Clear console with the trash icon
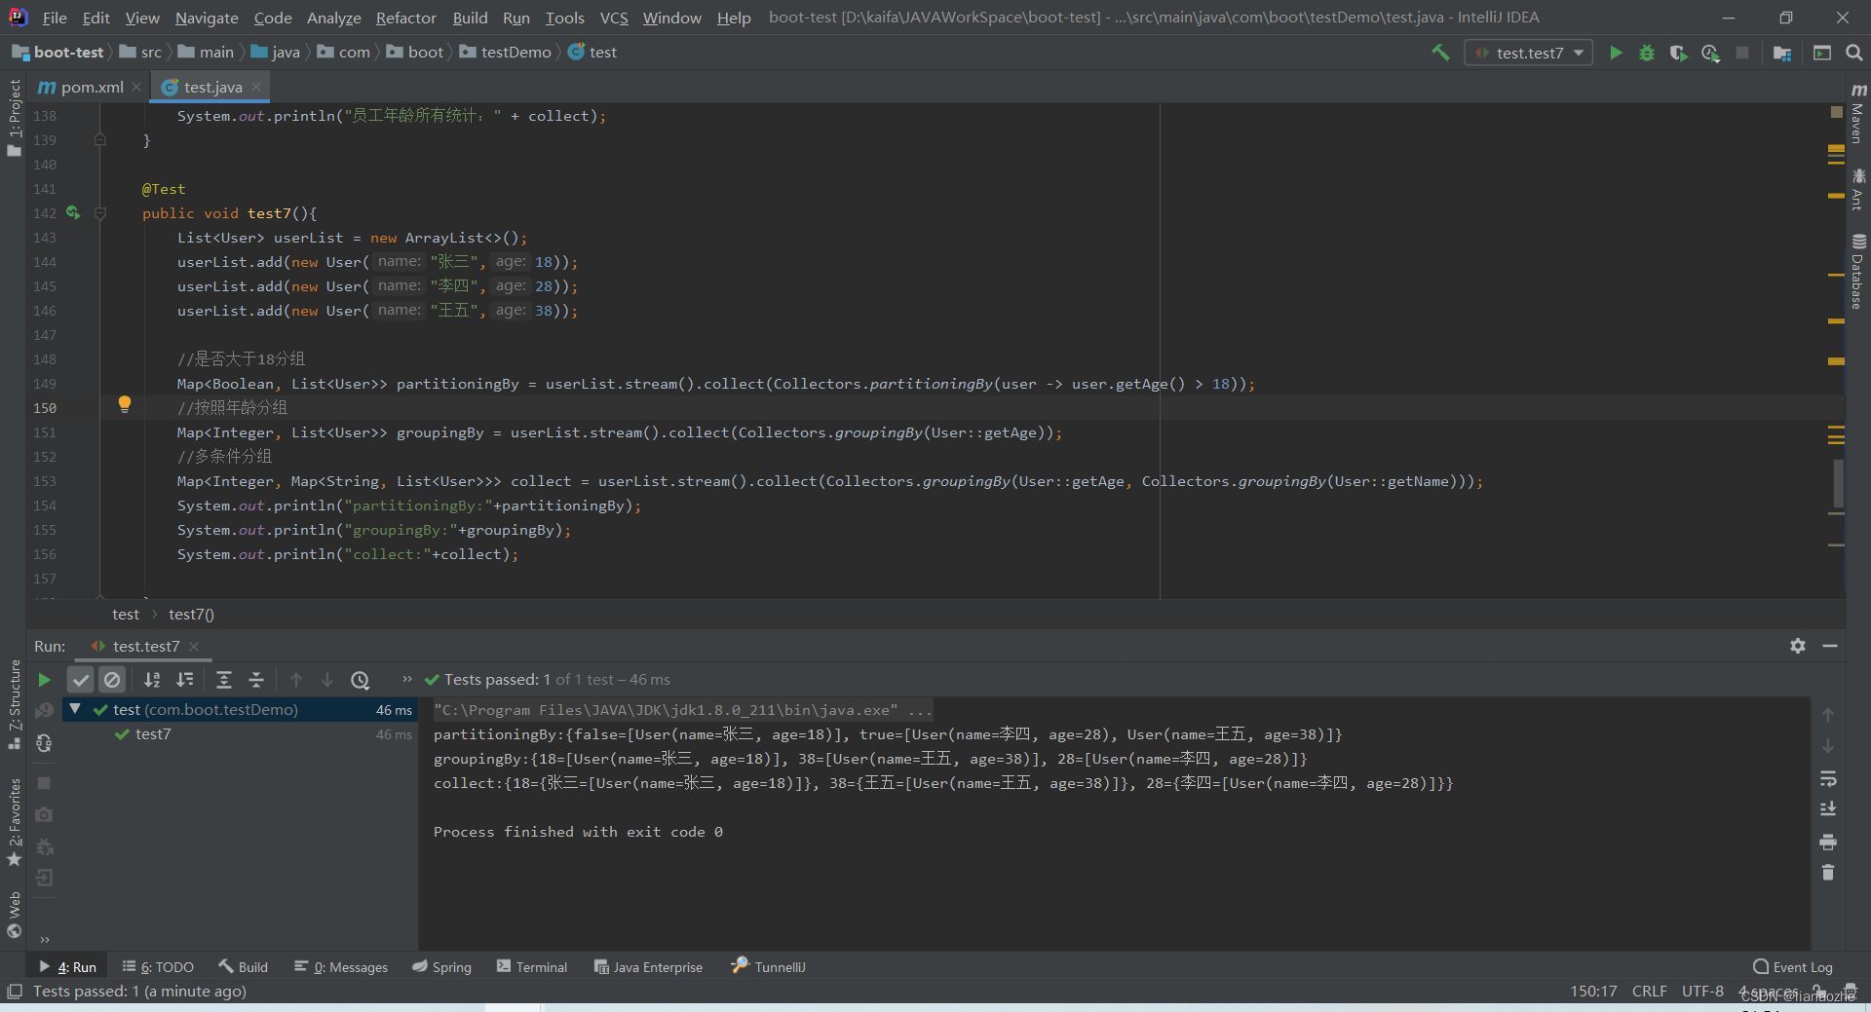This screenshot has width=1871, height=1012. [x=1828, y=873]
